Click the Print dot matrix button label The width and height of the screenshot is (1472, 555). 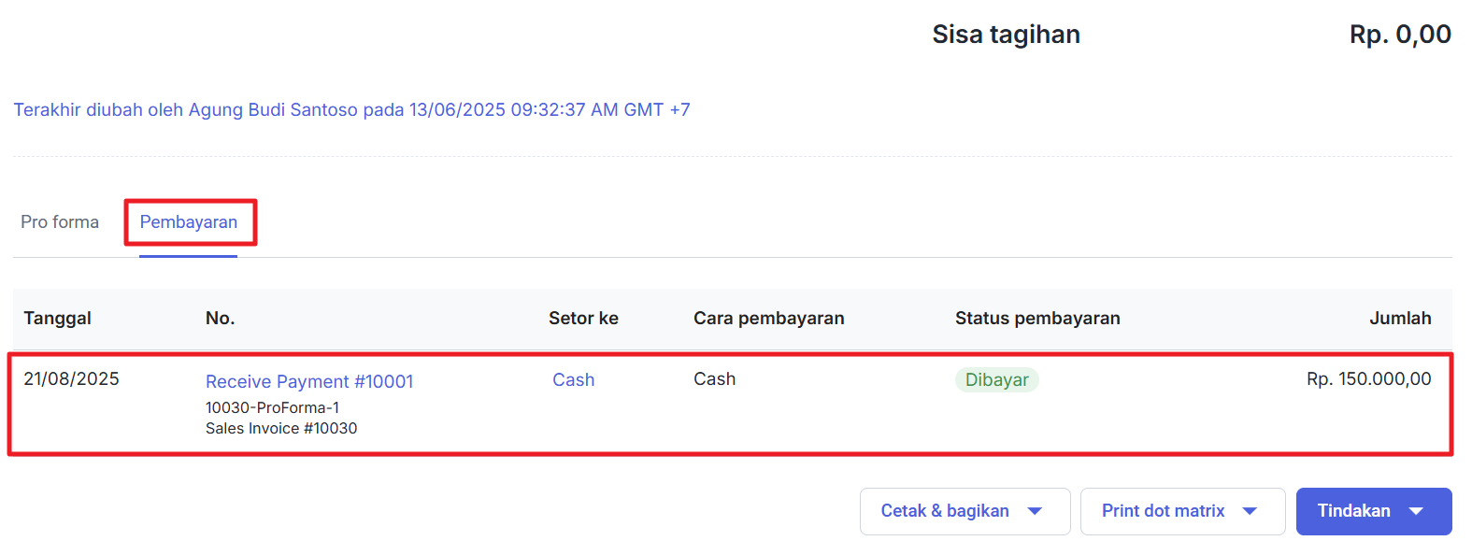point(1163,511)
